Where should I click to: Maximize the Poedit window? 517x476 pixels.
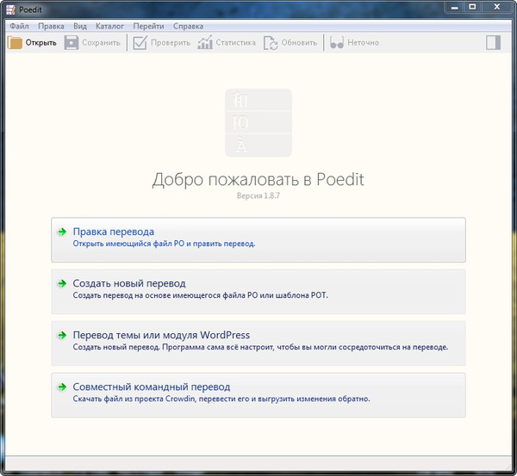[x=472, y=7]
